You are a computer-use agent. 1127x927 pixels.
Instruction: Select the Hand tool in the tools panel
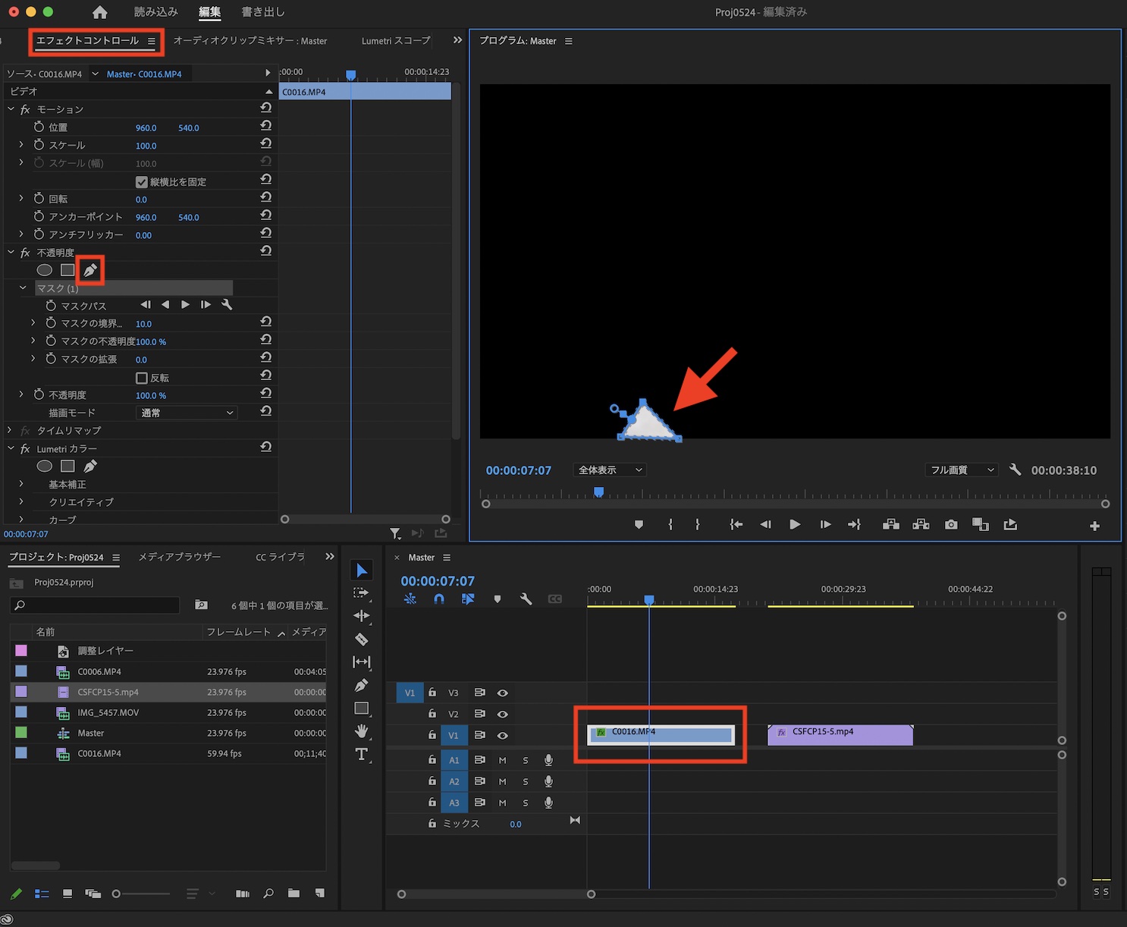[x=362, y=731]
